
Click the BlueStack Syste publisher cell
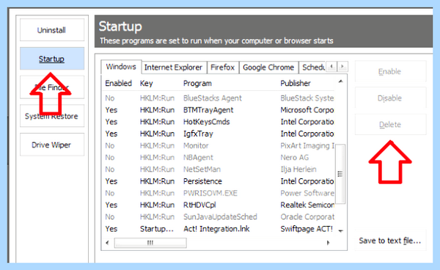[307, 98]
